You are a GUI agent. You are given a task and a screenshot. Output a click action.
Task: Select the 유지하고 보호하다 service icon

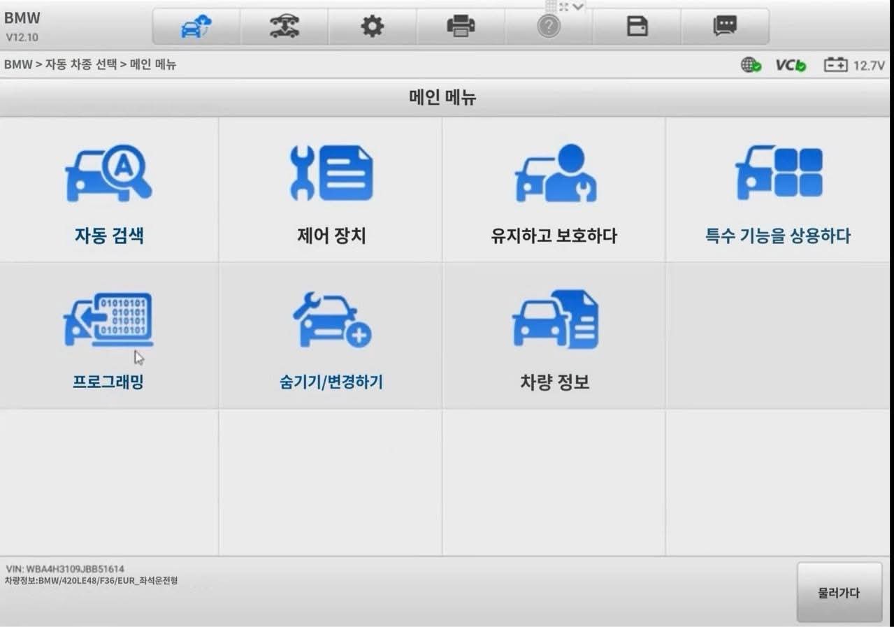pos(554,173)
